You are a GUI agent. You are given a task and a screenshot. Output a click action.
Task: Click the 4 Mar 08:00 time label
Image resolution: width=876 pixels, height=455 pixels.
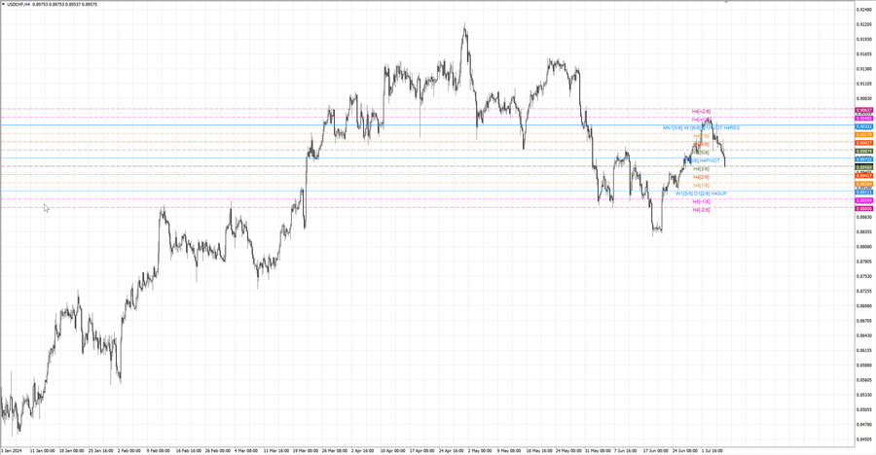click(x=246, y=450)
